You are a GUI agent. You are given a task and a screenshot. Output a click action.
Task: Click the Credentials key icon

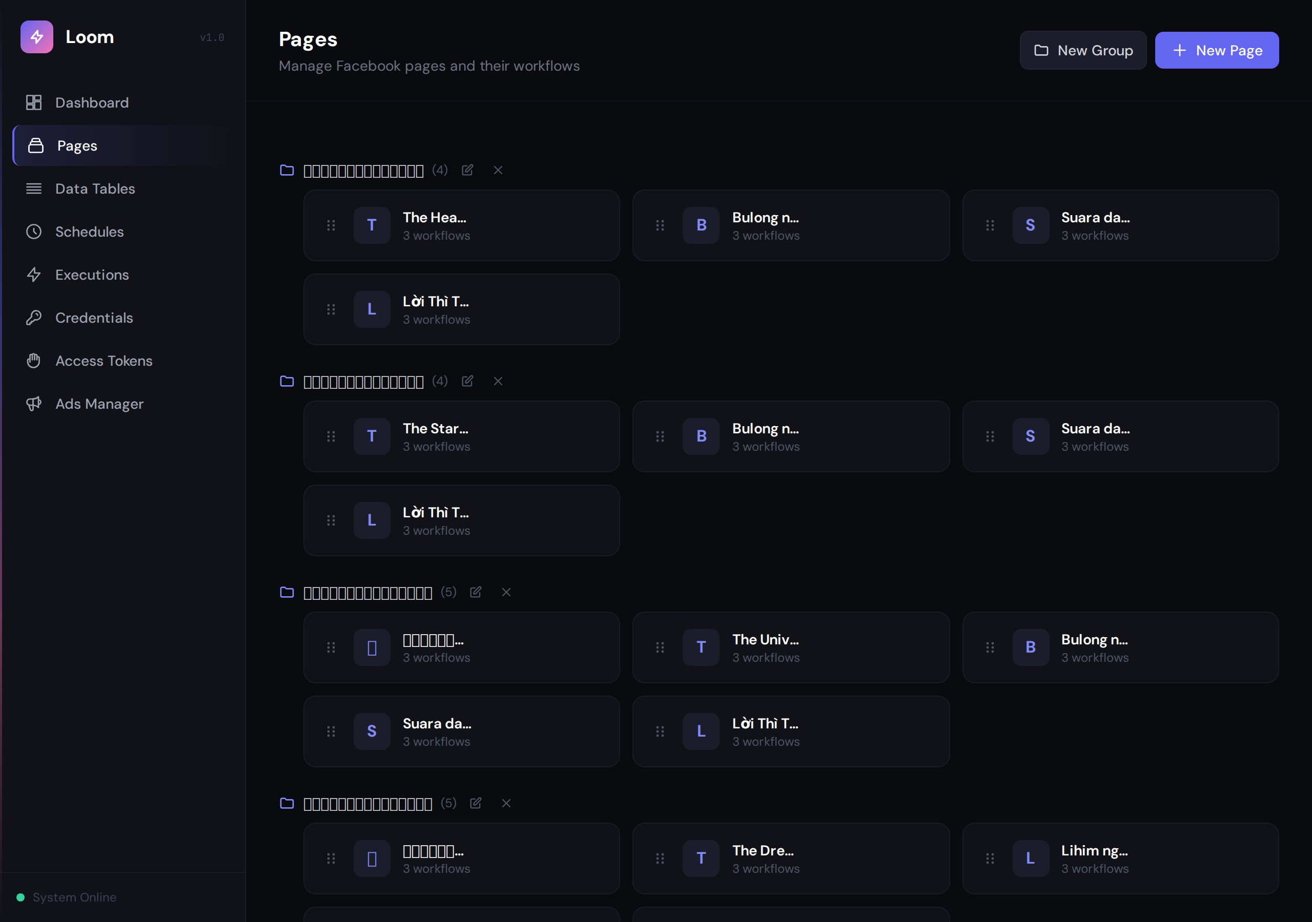point(34,318)
